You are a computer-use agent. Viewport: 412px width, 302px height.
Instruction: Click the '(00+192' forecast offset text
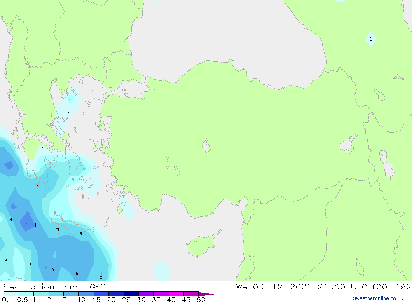[392, 286]
